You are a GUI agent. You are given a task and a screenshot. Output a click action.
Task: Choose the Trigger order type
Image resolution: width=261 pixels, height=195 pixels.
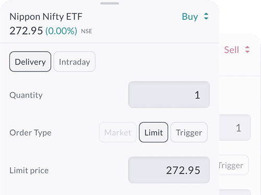(x=189, y=132)
